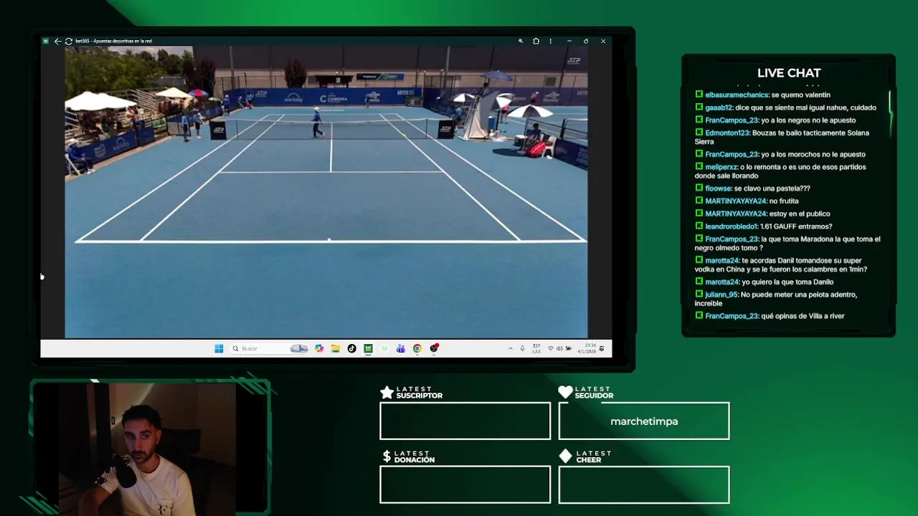Click username meliperxz in chat
The width and height of the screenshot is (918, 516).
pyautogui.click(x=721, y=167)
